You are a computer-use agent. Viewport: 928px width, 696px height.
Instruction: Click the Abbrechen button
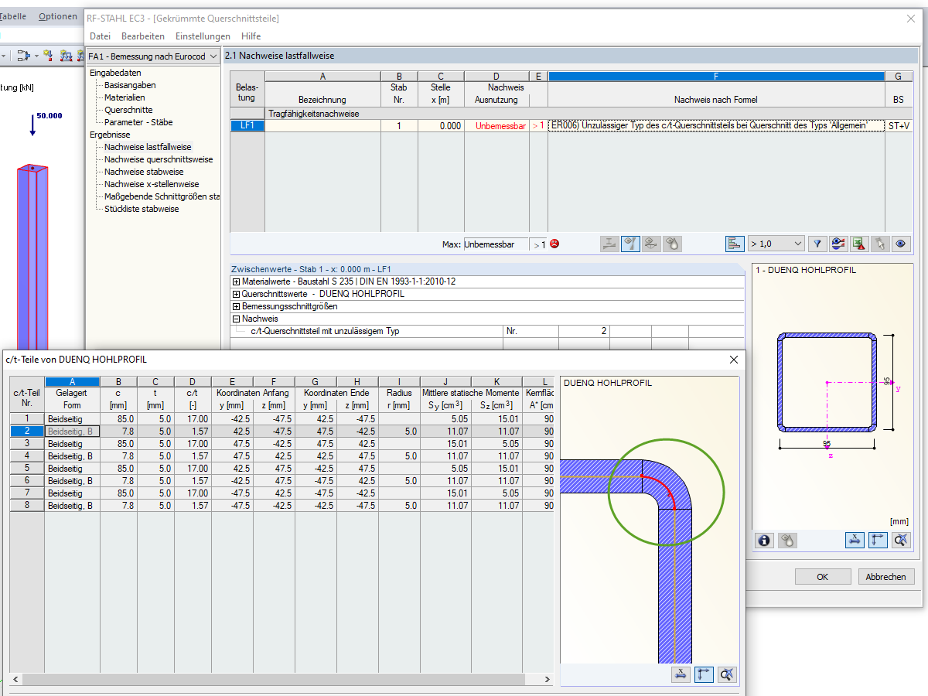coord(886,577)
